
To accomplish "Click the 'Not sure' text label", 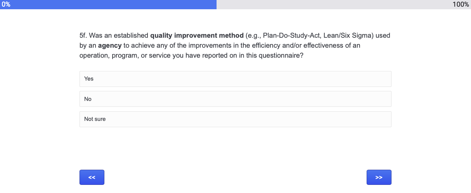I will (x=95, y=119).
